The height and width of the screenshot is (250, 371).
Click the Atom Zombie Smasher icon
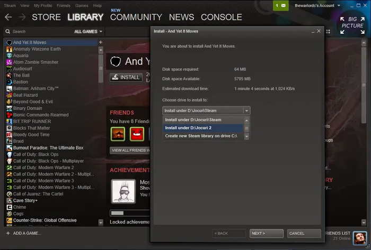tap(9, 62)
